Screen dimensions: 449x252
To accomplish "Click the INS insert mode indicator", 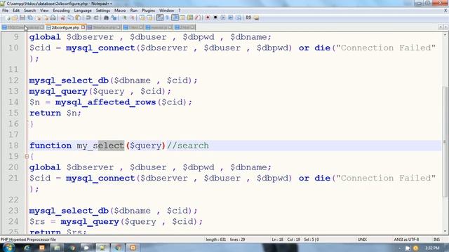I will click(436, 239).
